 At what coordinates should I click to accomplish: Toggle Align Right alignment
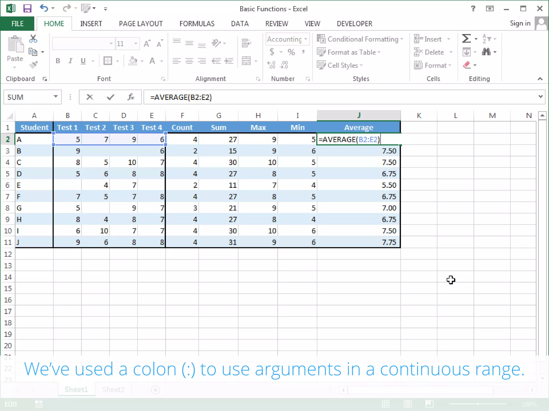(202, 61)
